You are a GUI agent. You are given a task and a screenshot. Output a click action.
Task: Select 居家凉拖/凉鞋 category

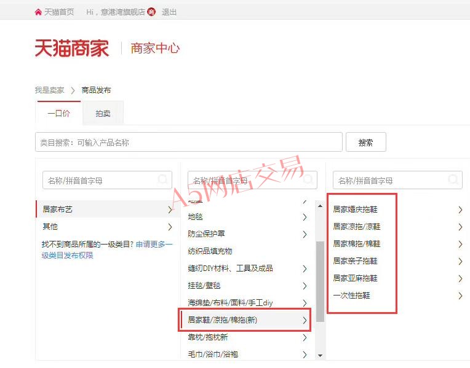[x=357, y=226]
